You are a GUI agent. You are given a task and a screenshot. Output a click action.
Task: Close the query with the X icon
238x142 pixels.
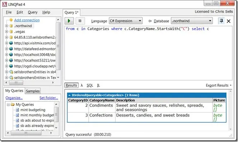229,21
